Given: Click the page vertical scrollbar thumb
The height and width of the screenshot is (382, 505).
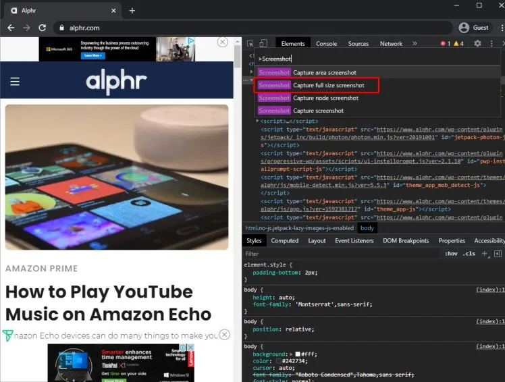Looking at the screenshot, I should coord(238,57).
